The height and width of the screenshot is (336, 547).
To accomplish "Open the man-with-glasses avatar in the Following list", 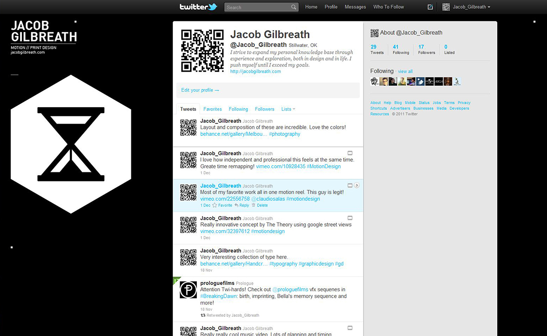I will [384, 82].
